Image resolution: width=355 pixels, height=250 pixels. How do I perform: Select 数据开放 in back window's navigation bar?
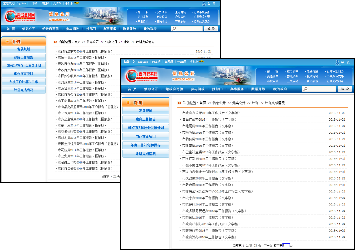pos(129,29)
